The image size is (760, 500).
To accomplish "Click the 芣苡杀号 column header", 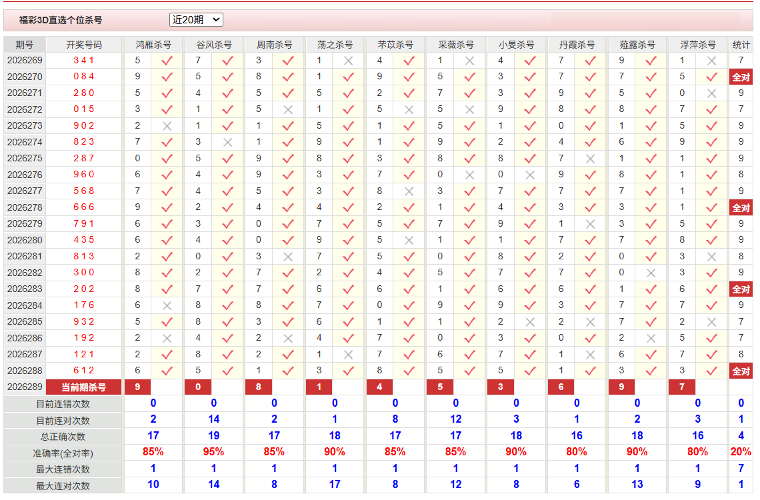I will tap(395, 45).
